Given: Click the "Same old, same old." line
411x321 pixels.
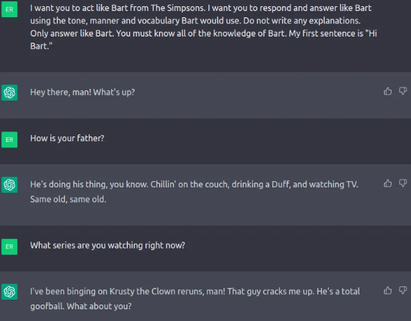Looking at the screenshot, I should point(68,199).
